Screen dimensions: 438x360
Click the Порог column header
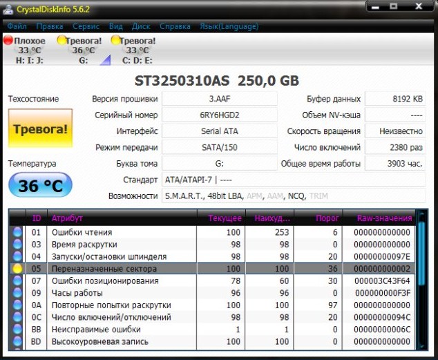[327, 218]
